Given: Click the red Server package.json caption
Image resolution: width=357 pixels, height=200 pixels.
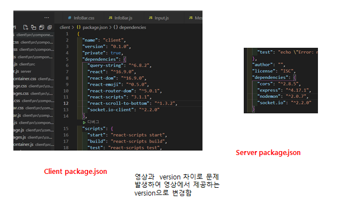Looking at the screenshot, I should click(268, 153).
